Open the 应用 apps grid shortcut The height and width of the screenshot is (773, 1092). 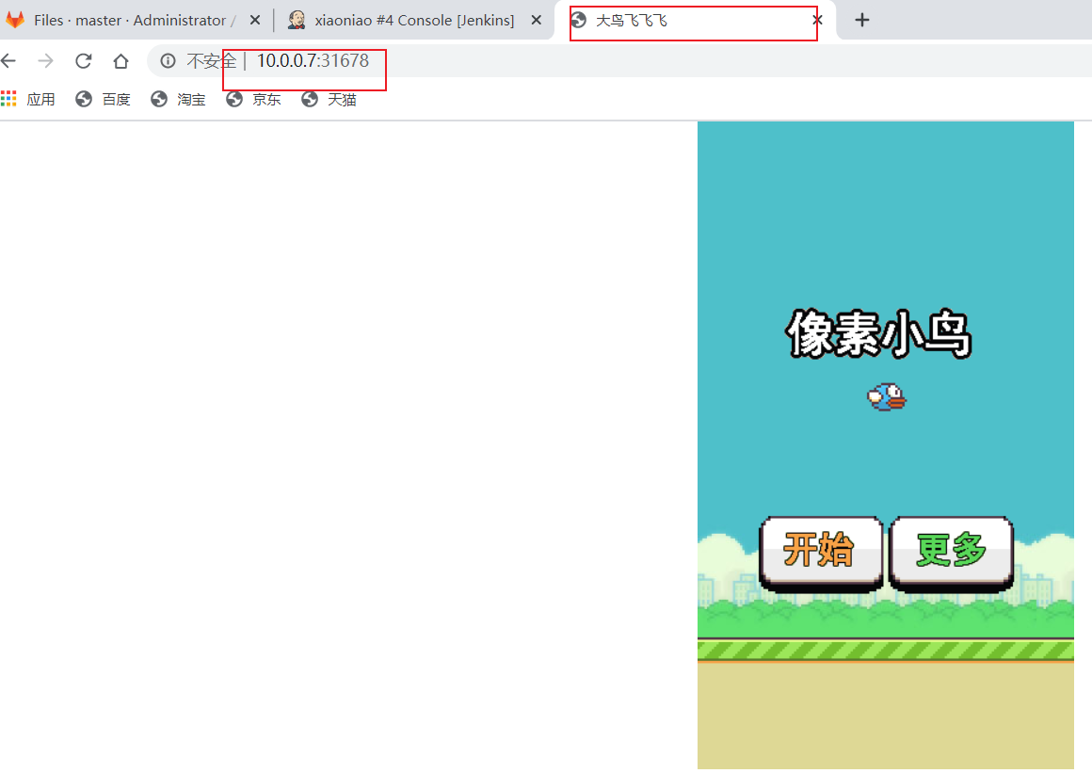[x=28, y=99]
